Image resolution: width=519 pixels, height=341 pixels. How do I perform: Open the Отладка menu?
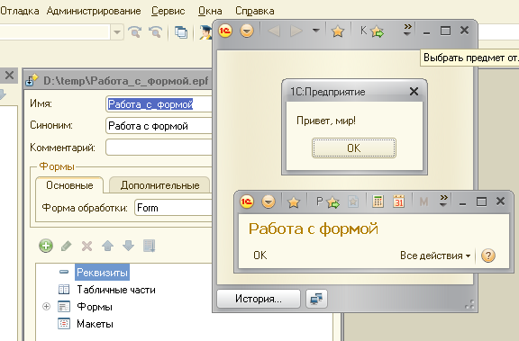19,11
